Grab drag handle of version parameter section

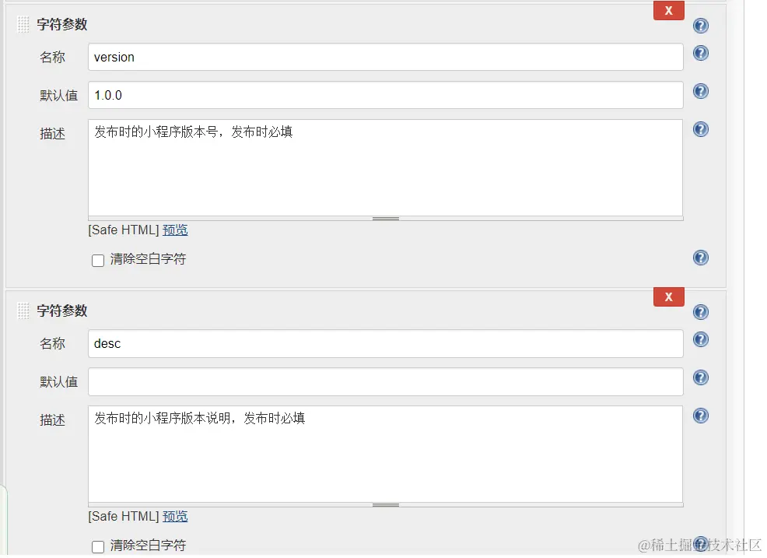point(23,24)
